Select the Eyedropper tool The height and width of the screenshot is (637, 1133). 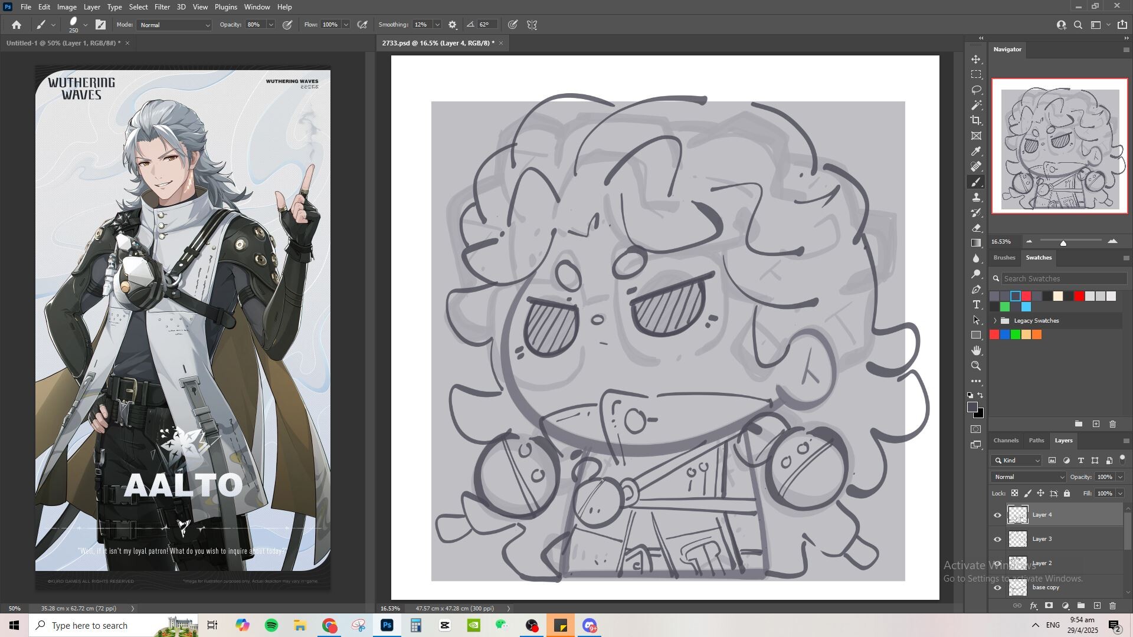(x=977, y=152)
